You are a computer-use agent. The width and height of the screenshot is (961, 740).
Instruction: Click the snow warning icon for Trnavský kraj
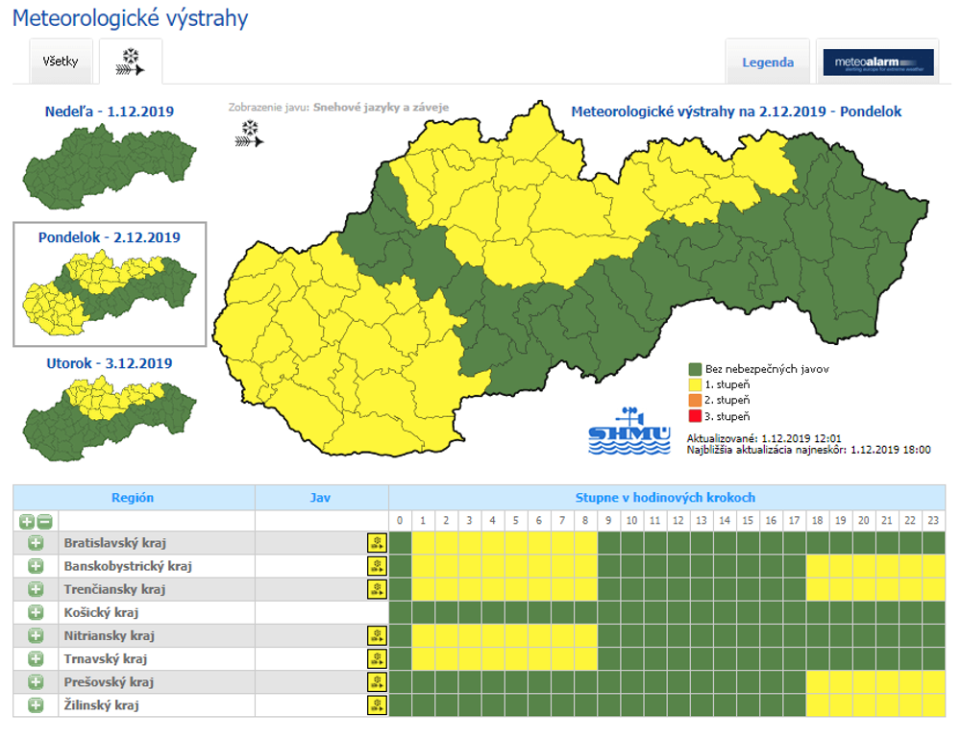[x=378, y=658]
